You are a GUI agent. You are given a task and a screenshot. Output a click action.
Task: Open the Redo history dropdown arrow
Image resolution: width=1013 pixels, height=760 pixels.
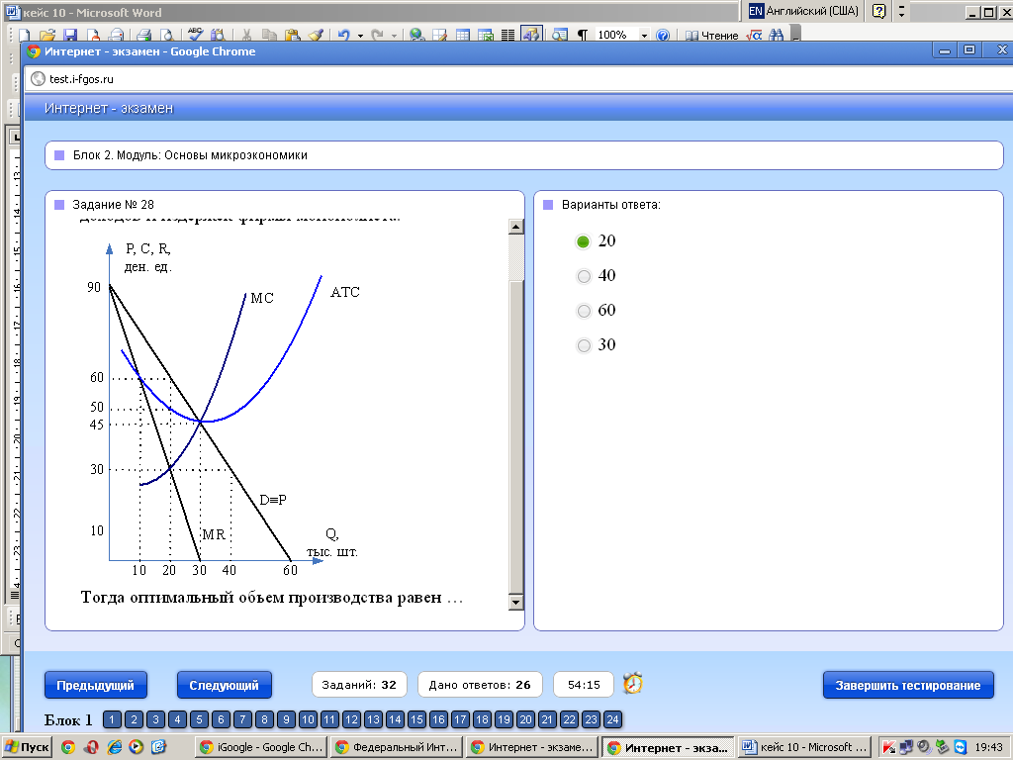394,36
